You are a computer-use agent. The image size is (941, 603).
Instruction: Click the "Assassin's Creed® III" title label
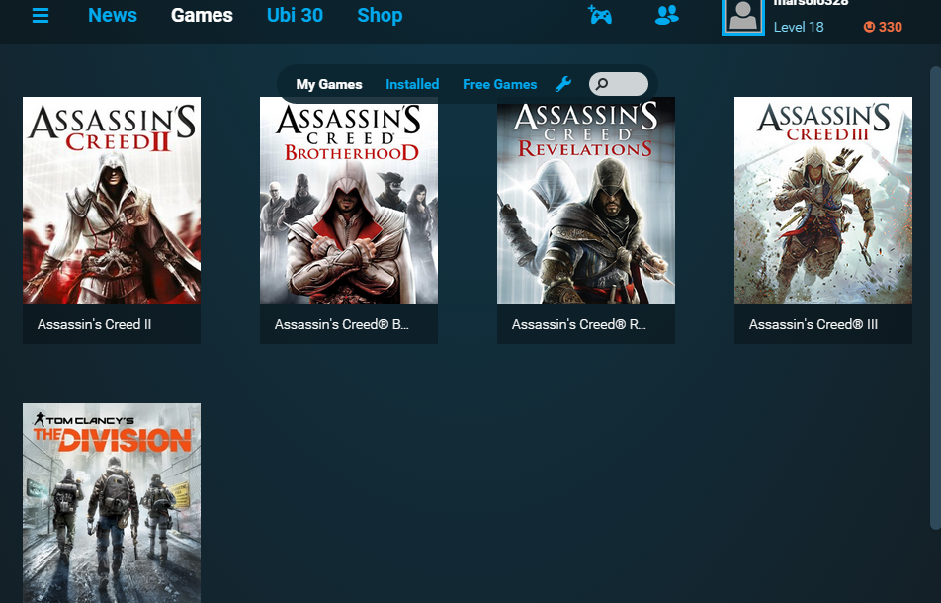[x=813, y=324]
